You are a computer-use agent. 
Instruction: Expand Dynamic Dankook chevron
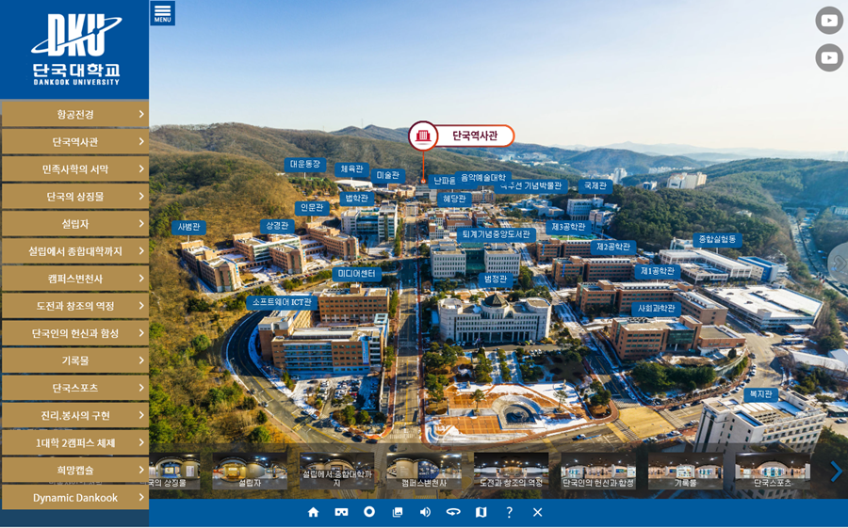[141, 497]
